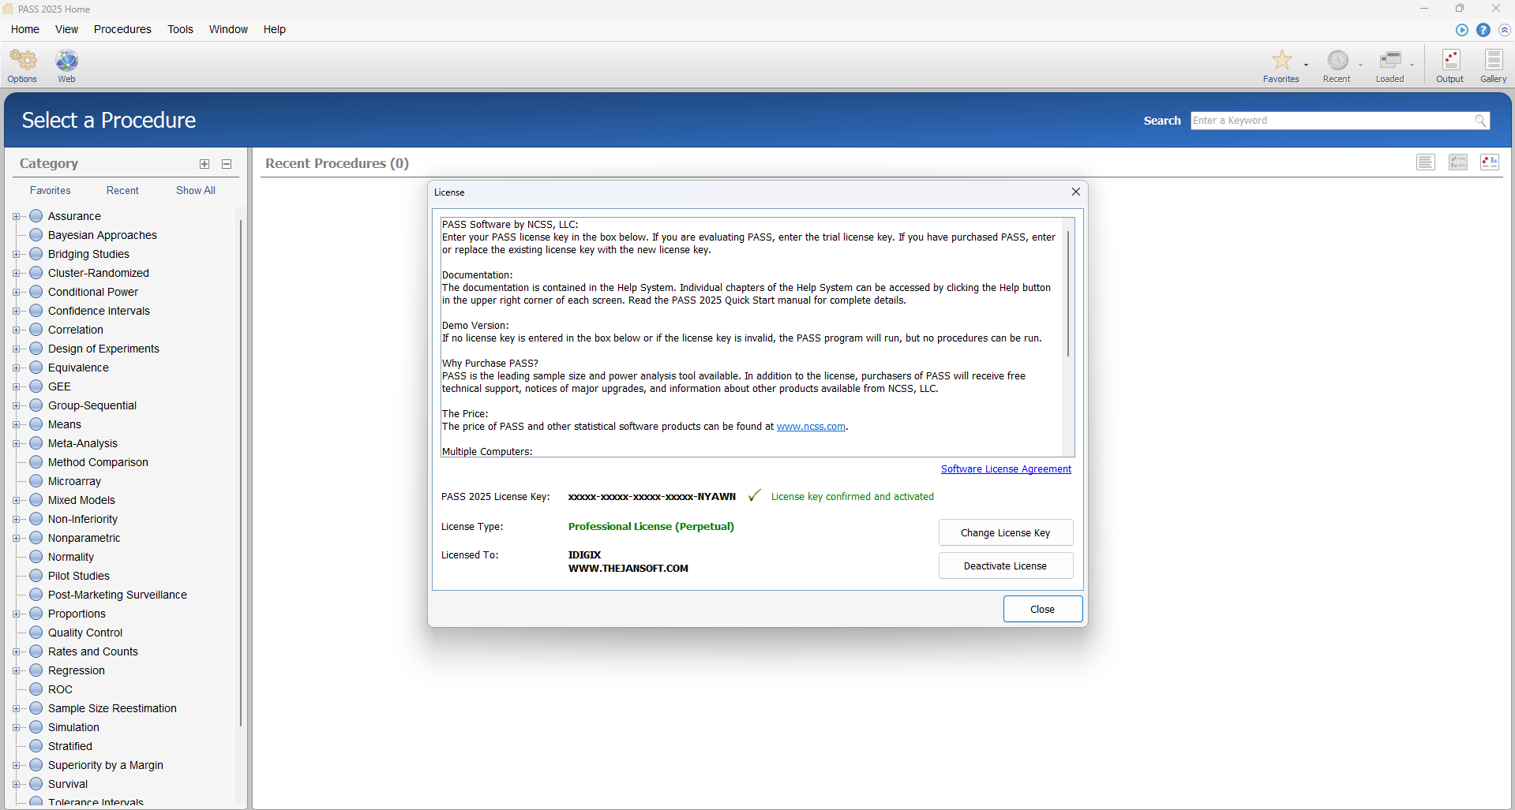Click Close button in License dialog

click(x=1043, y=609)
